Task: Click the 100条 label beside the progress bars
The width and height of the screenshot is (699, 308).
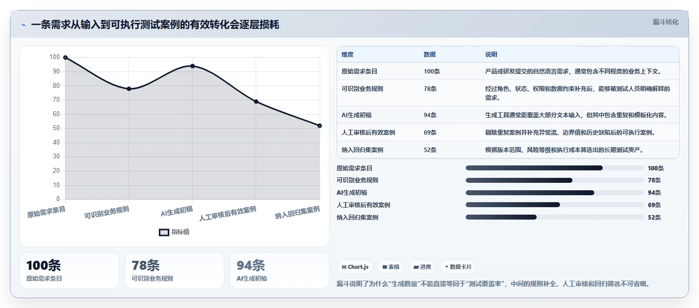Action: 656,168
